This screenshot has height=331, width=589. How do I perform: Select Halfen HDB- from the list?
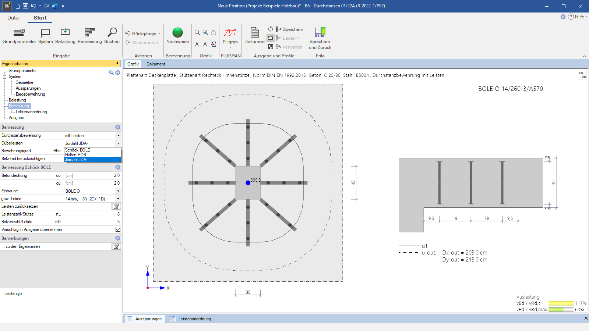click(x=92, y=155)
